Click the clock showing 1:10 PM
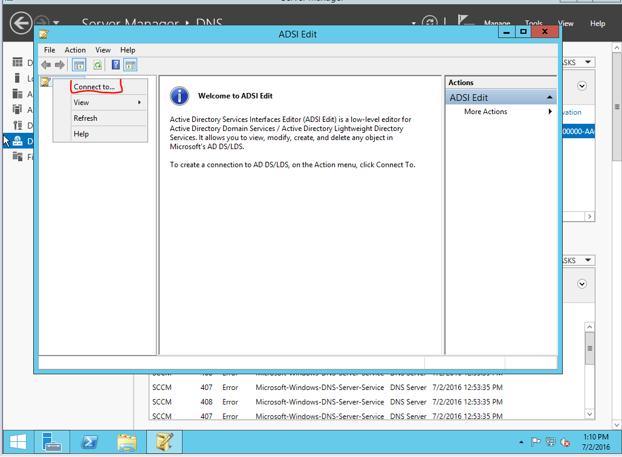The width and height of the screenshot is (622, 457). [x=596, y=437]
